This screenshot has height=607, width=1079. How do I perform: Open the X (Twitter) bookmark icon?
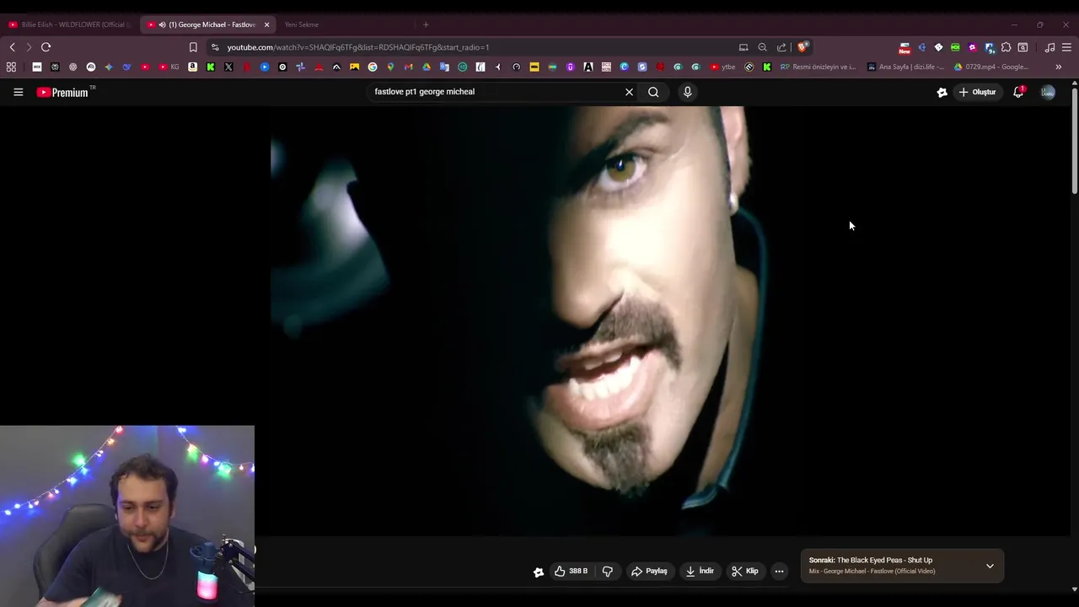pos(228,67)
